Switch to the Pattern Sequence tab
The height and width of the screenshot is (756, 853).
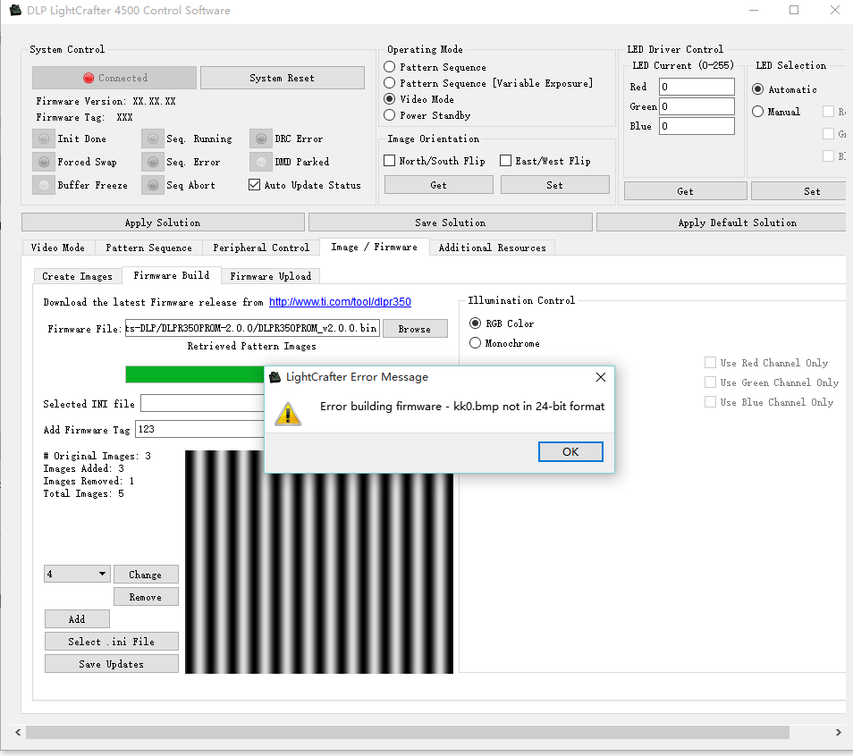pyautogui.click(x=149, y=248)
